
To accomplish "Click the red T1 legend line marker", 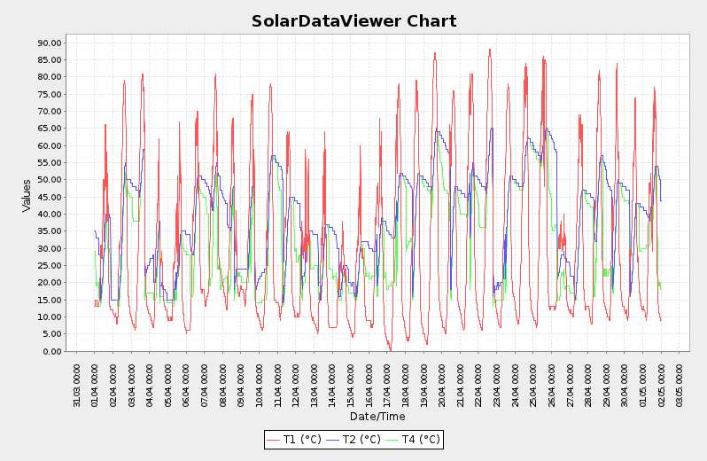I will (x=273, y=440).
